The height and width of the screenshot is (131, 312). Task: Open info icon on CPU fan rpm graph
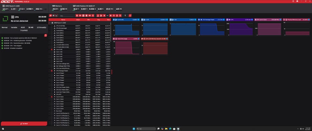pyautogui.click(x=252, y=20)
